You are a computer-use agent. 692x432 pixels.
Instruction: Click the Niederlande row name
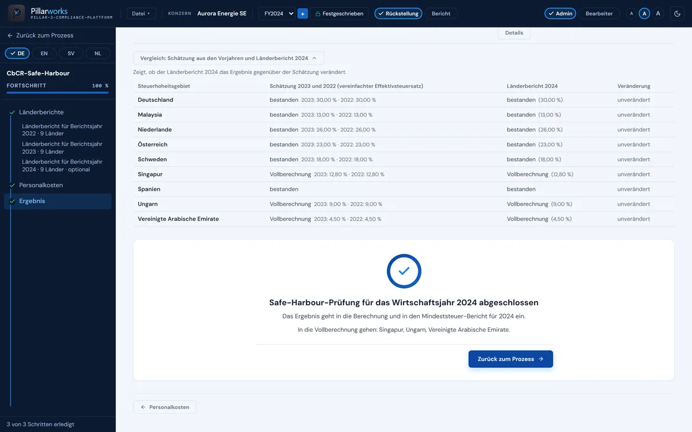coord(155,130)
